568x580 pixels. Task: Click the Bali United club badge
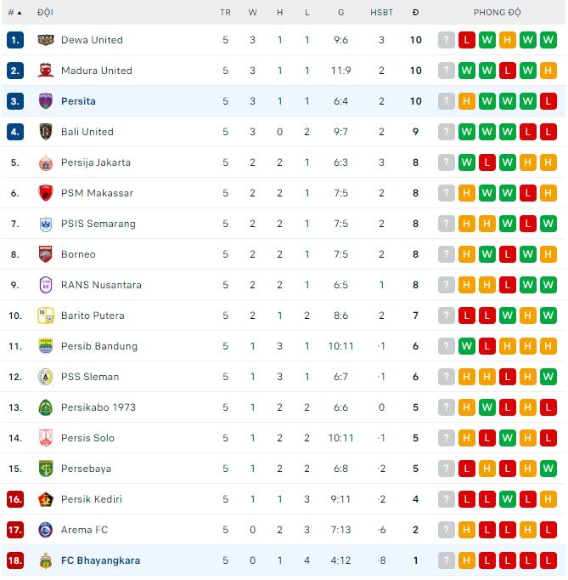(x=46, y=132)
